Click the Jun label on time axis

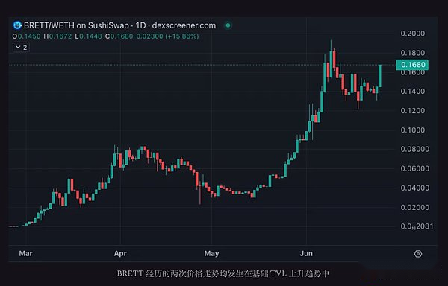pos(306,253)
